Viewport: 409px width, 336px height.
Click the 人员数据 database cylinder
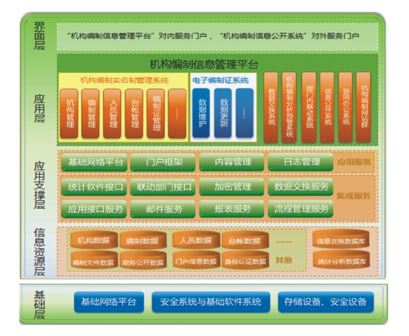click(x=196, y=240)
